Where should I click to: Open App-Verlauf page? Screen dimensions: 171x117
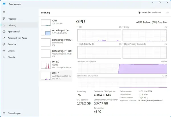(19, 32)
